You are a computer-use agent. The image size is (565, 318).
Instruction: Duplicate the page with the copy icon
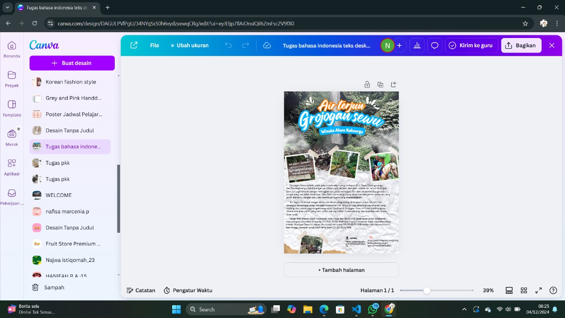point(380,84)
